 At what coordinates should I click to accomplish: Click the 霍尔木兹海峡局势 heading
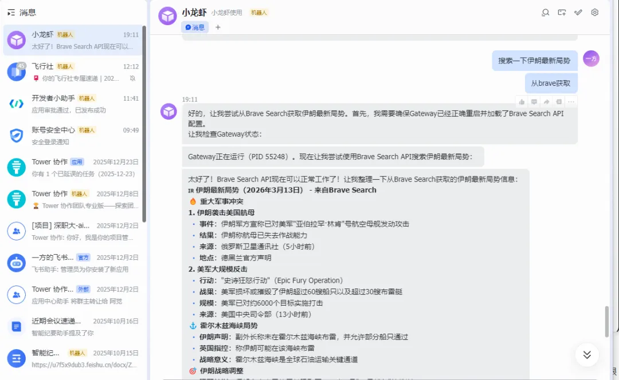click(x=229, y=326)
